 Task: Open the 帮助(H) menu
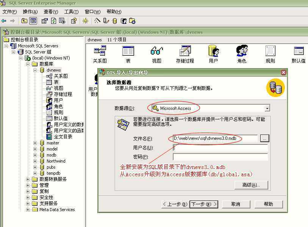coord(114,12)
